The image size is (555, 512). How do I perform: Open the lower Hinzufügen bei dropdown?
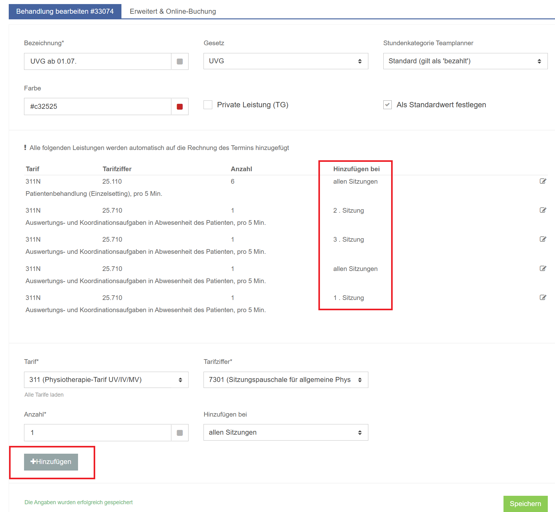click(x=286, y=432)
